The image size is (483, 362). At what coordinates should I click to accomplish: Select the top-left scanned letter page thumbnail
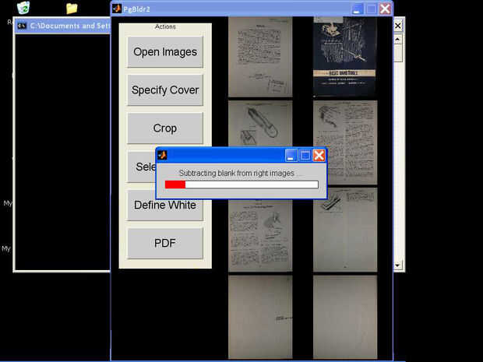(x=260, y=57)
